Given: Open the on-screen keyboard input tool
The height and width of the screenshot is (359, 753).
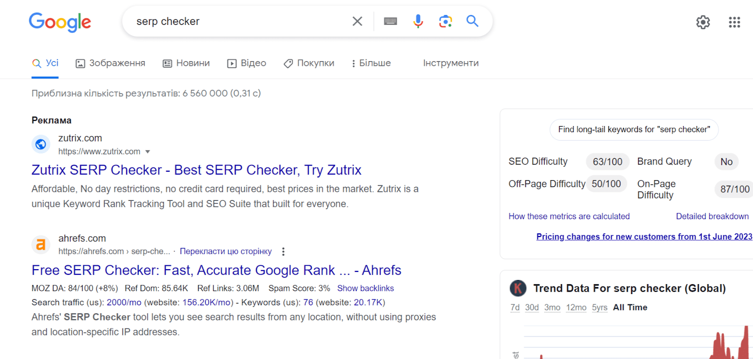Looking at the screenshot, I should tap(391, 21).
